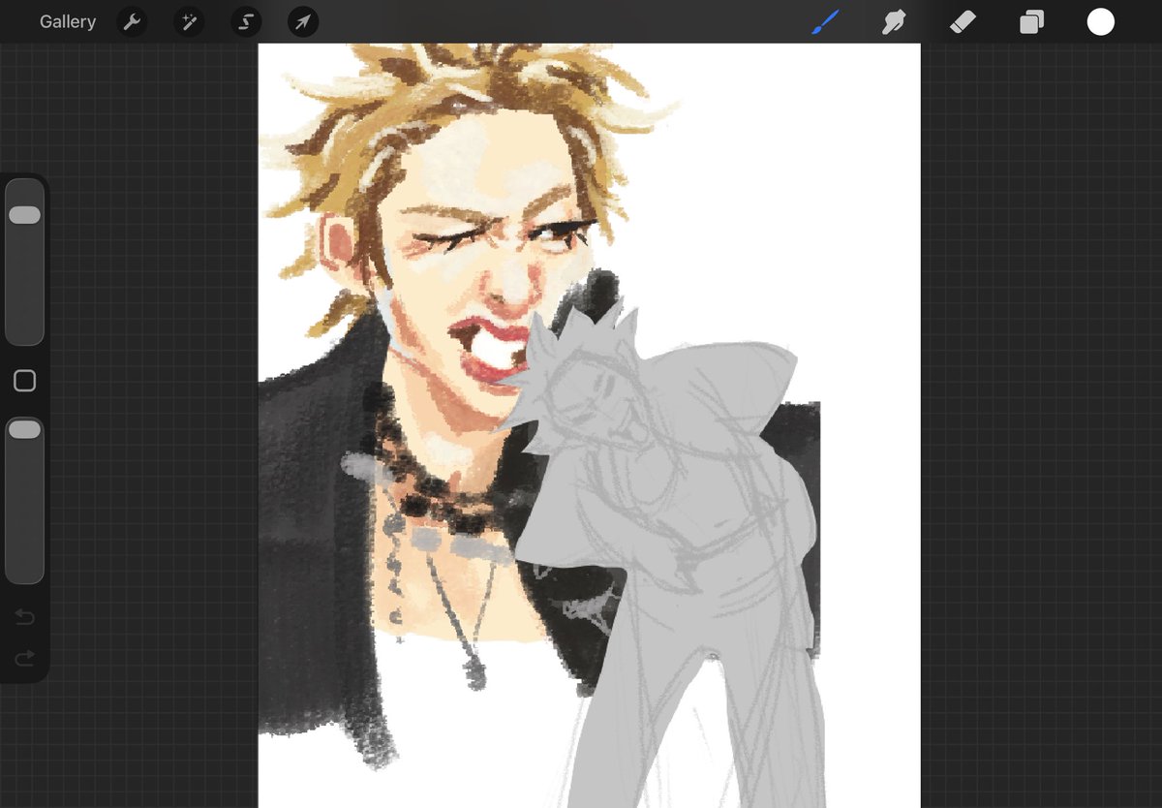Click the brush size slider handle
This screenshot has height=808, width=1162.
pos(25,215)
